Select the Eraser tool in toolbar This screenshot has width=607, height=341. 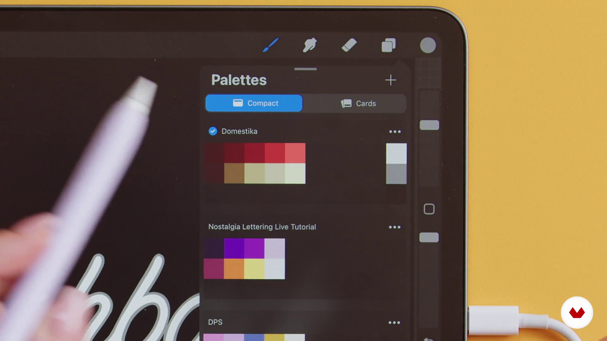349,45
